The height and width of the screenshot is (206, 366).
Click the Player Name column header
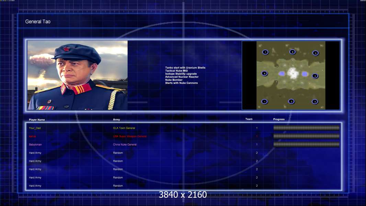(x=37, y=120)
